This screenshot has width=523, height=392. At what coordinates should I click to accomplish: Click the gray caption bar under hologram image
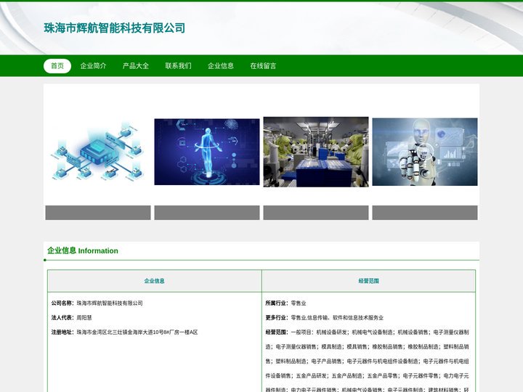(207, 213)
